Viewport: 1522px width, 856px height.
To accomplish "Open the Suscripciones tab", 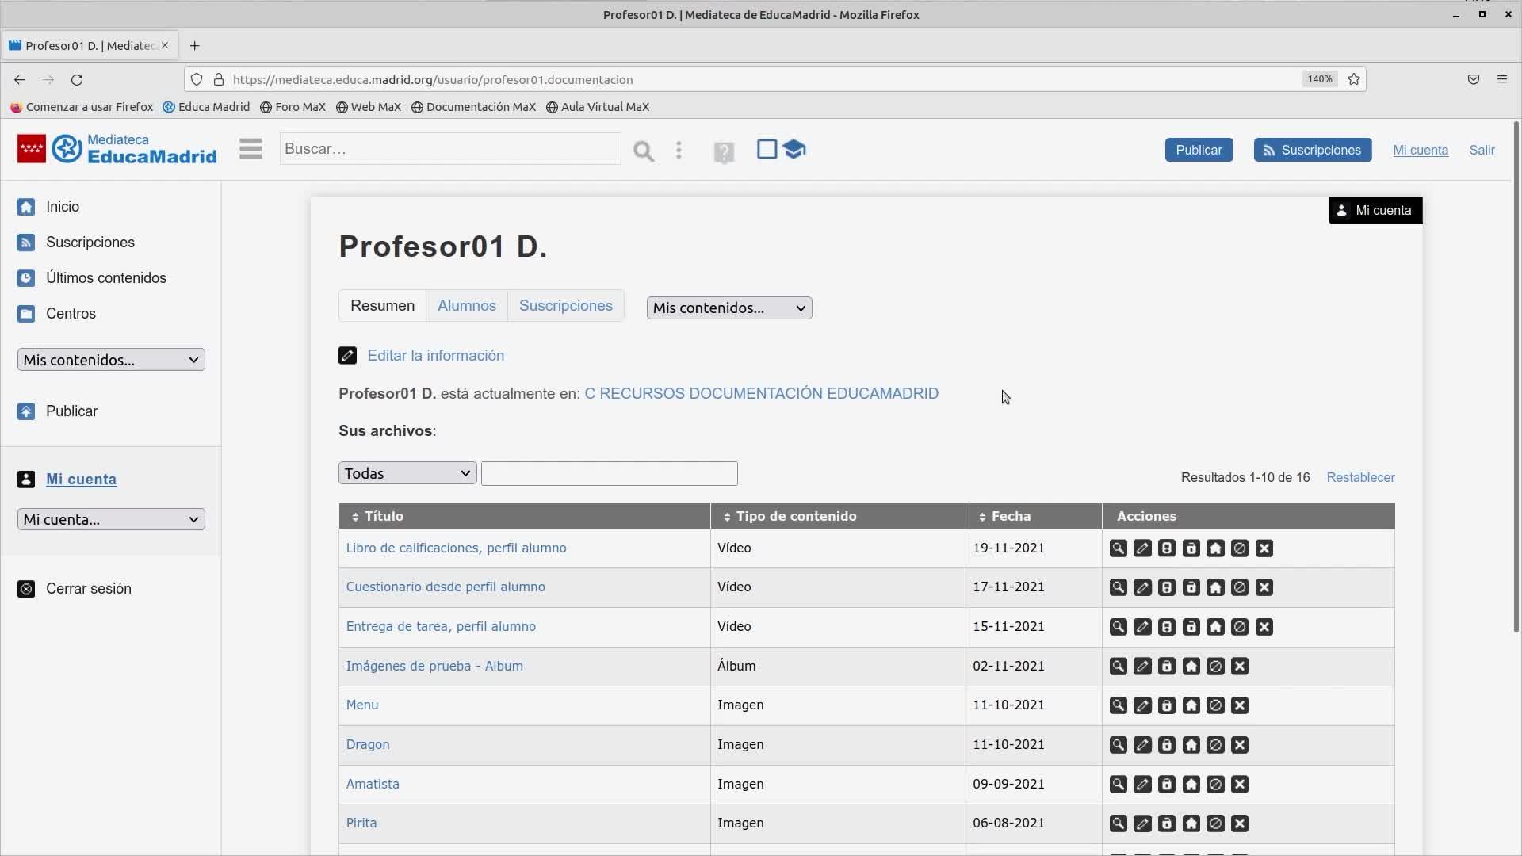I will tap(565, 306).
